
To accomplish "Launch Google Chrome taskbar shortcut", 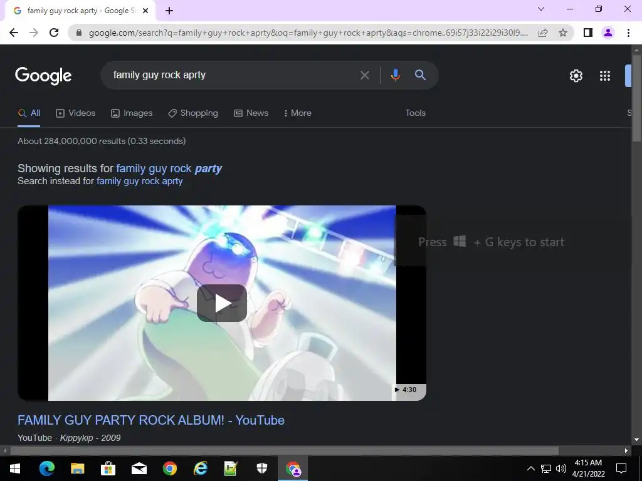I will 169,468.
